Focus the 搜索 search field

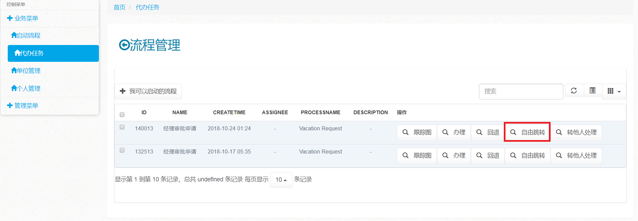pyautogui.click(x=521, y=91)
